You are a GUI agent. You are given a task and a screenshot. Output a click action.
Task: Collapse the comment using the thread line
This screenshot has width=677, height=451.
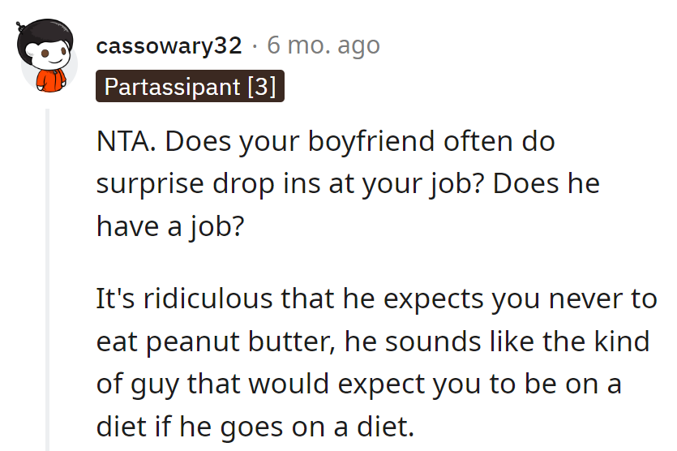click(x=47, y=276)
